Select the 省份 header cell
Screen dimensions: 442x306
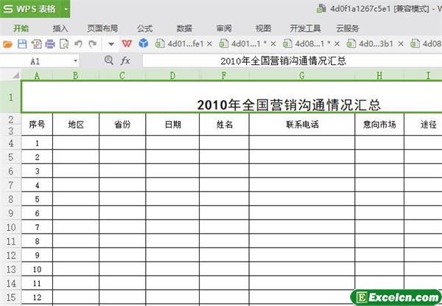[x=122, y=124]
